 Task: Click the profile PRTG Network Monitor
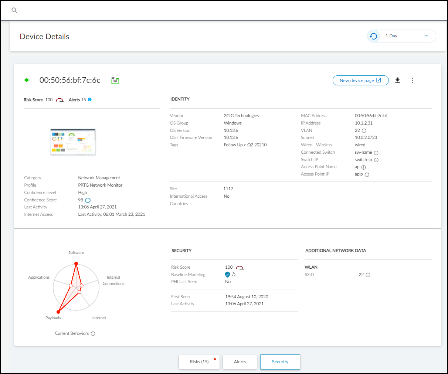coord(100,185)
